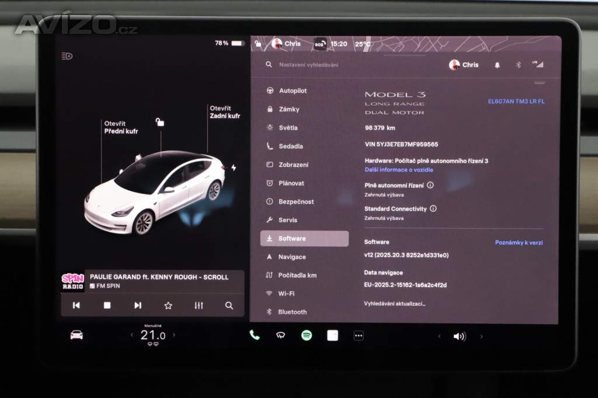
Task: Mark the radio station as favorite
Action: click(168, 305)
